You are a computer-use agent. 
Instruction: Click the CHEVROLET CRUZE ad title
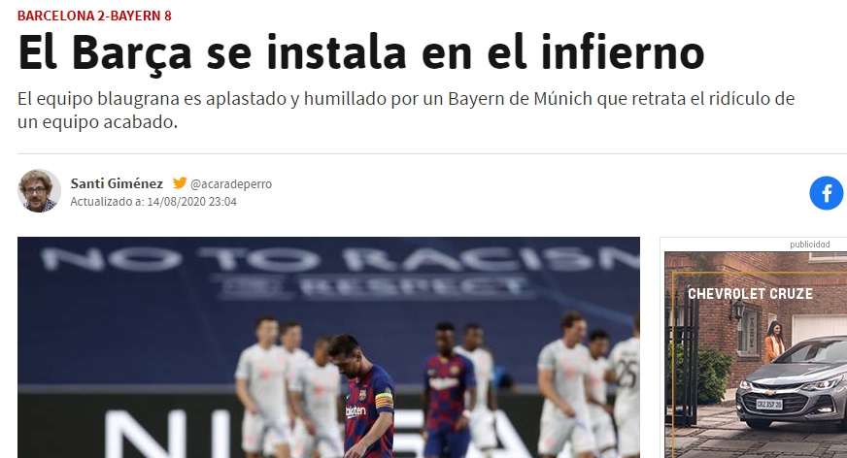(750, 294)
